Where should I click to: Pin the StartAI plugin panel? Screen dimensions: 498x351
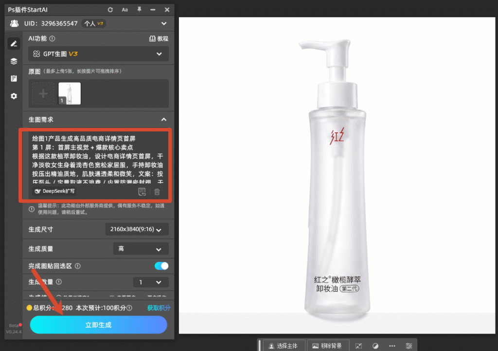(x=139, y=10)
